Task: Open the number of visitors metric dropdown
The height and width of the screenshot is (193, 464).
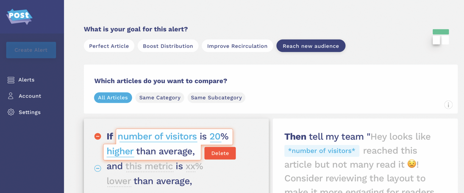Action: [157, 137]
